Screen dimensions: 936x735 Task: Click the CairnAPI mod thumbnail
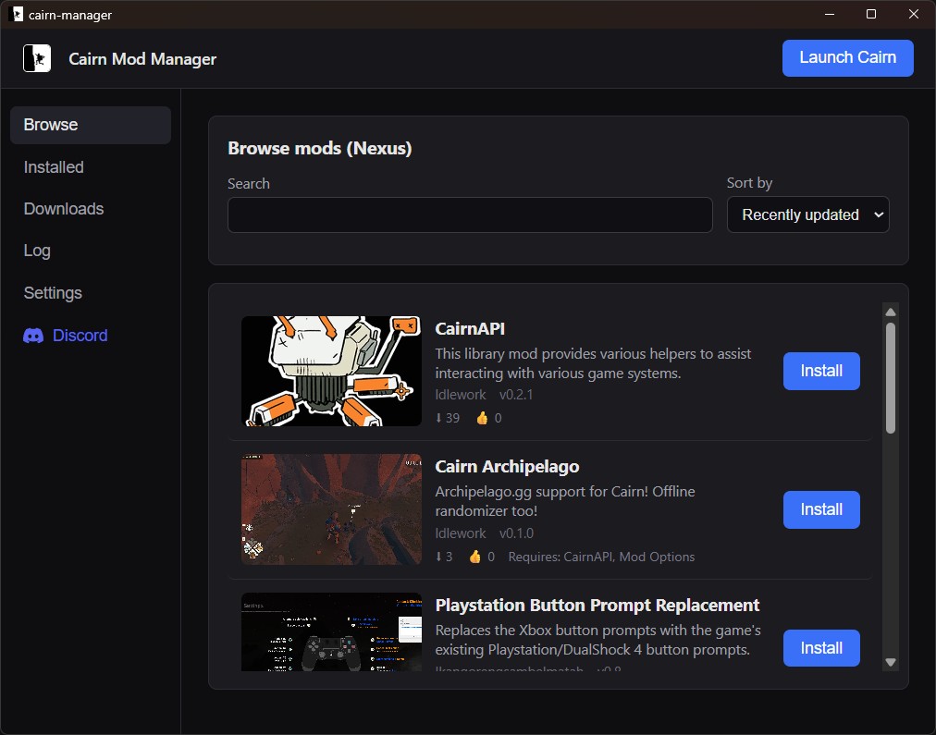(x=331, y=371)
